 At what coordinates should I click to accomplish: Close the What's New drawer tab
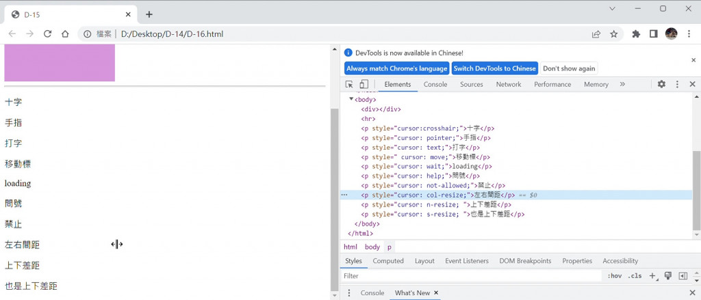[436, 293]
